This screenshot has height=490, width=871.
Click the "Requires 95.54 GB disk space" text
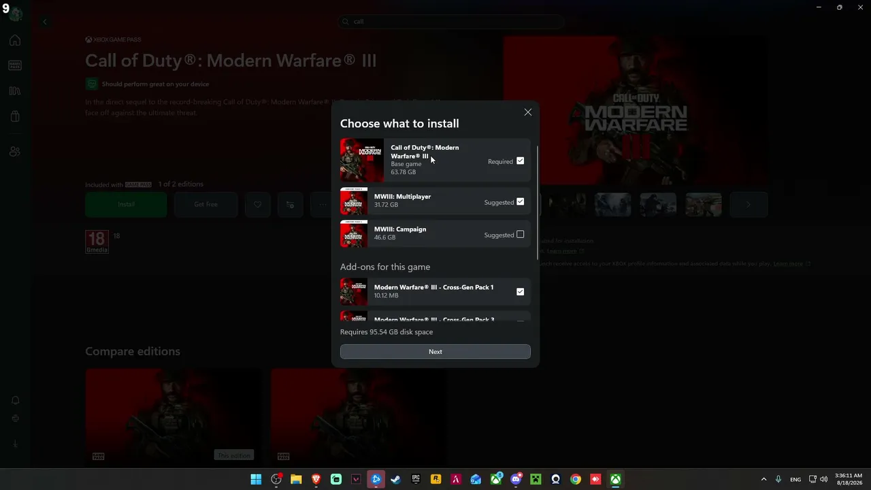pyautogui.click(x=387, y=332)
